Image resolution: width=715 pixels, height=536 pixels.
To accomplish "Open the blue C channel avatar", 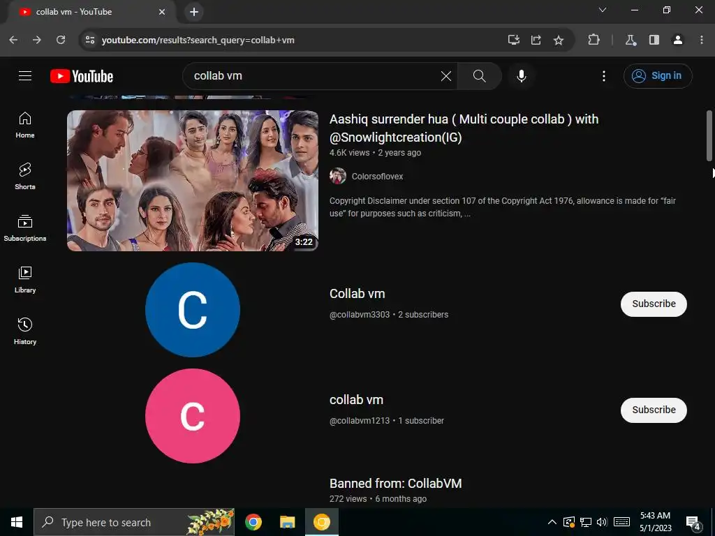I will pyautogui.click(x=193, y=310).
